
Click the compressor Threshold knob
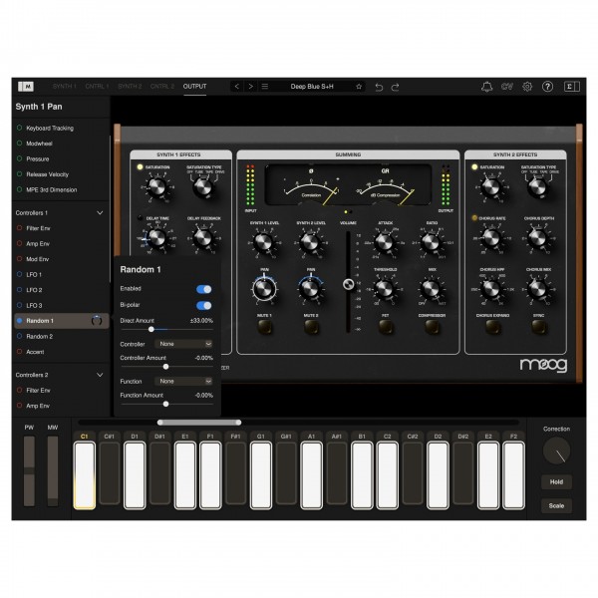tap(385, 289)
